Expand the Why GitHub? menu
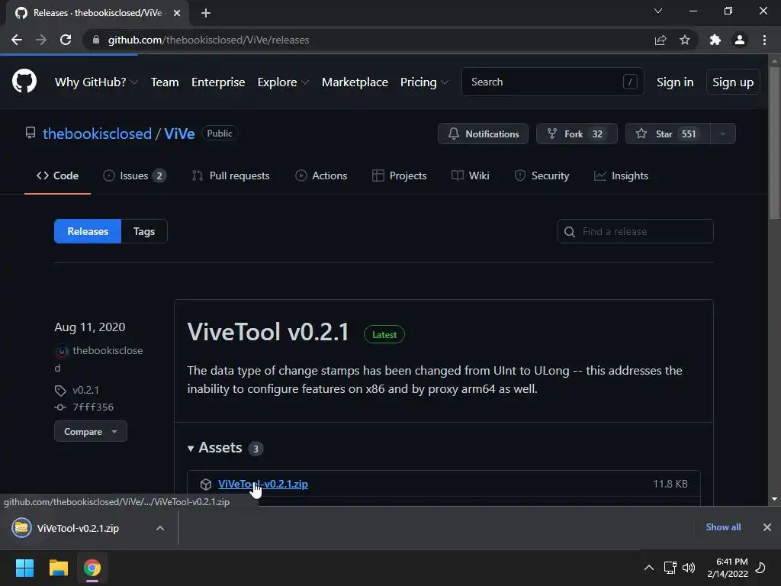Viewport: 781px width, 586px height. click(x=96, y=82)
